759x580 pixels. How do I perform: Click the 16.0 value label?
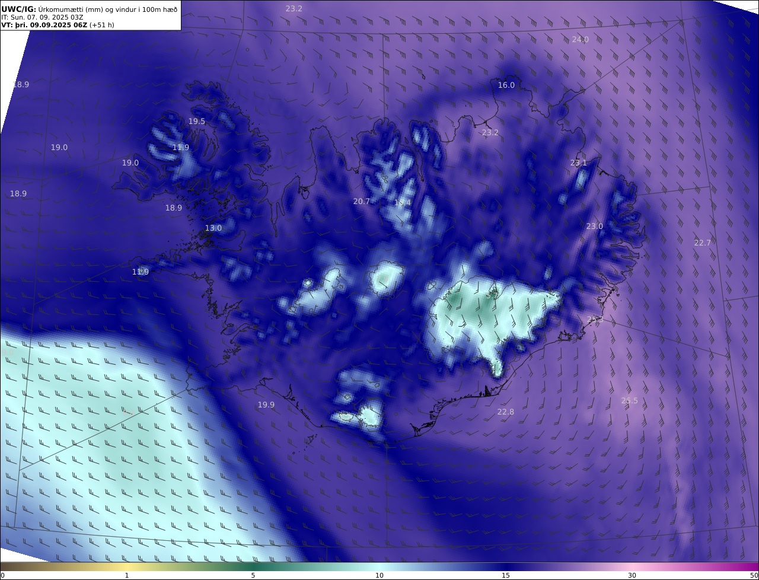pos(506,85)
